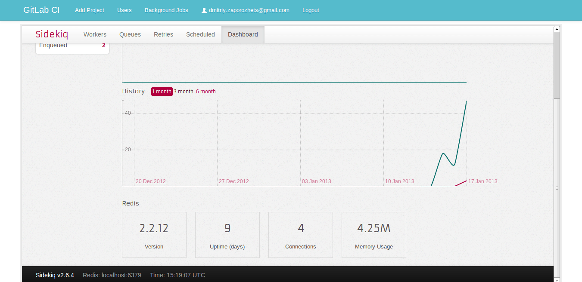The height and width of the screenshot is (282, 582).
Task: Select the Dashboard tab
Action: (x=243, y=34)
